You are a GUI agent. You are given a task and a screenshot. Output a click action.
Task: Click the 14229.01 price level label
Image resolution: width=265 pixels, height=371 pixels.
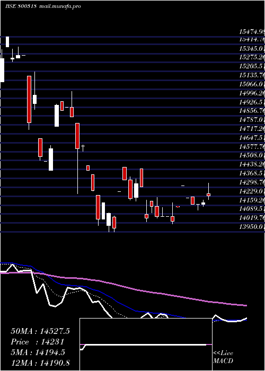[252, 191]
